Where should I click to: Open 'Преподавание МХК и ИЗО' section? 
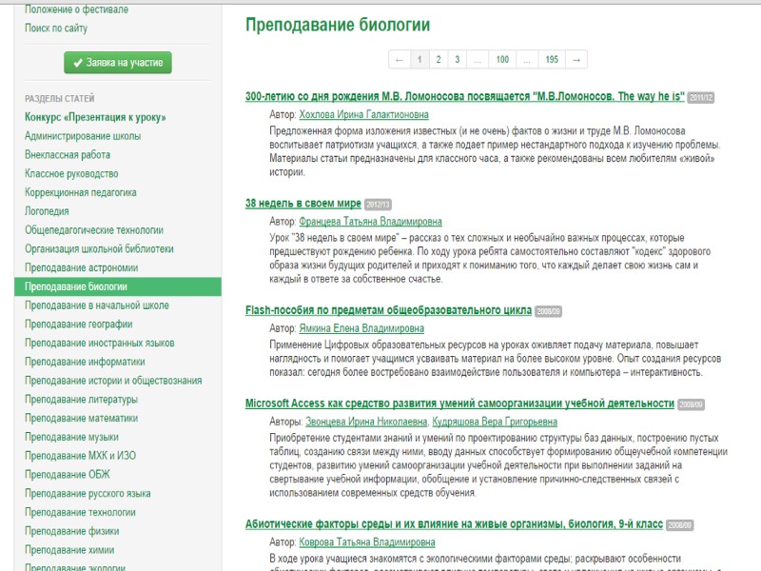click(x=81, y=456)
